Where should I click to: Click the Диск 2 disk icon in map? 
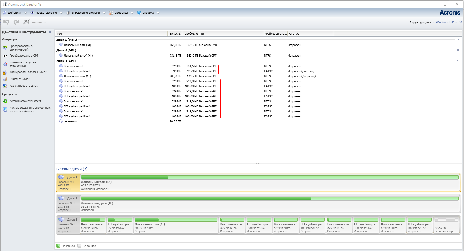pos(61,198)
